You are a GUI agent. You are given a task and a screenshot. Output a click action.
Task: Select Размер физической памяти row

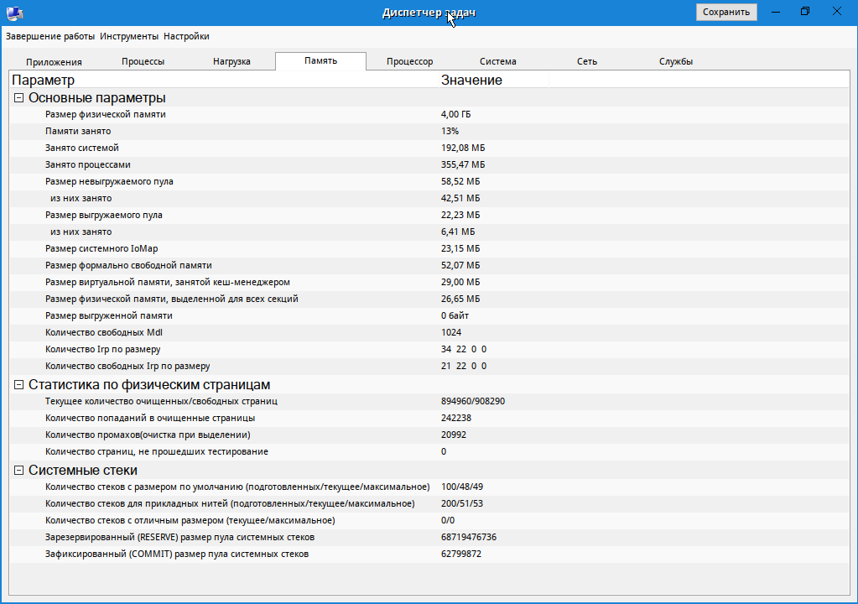429,114
